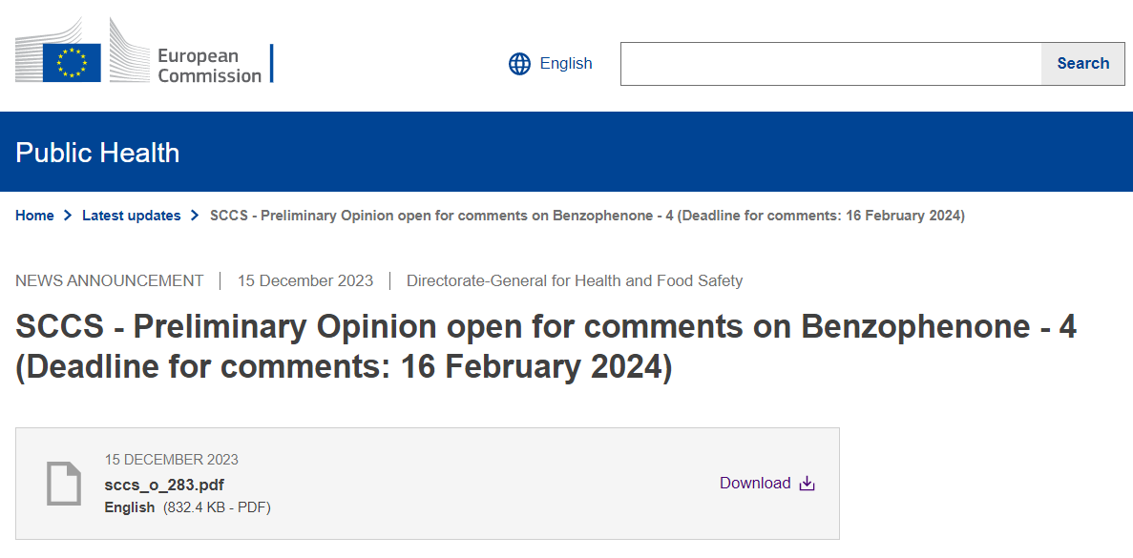
Task: Click the European Commission building logo
Action: (x=129, y=52)
